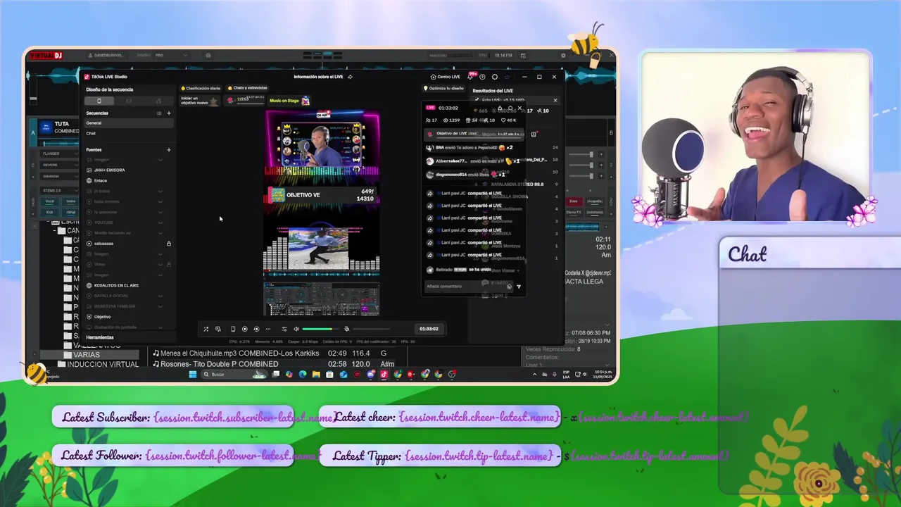Open the Herramientas section
Viewport: 901px width, 507px height.
click(100, 337)
